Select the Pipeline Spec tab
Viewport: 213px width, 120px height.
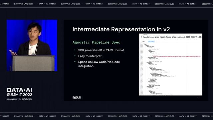click(151, 41)
